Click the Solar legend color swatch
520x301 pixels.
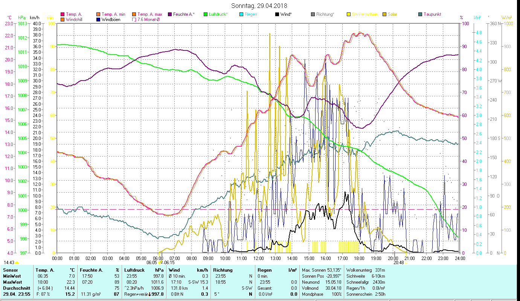point(384,15)
